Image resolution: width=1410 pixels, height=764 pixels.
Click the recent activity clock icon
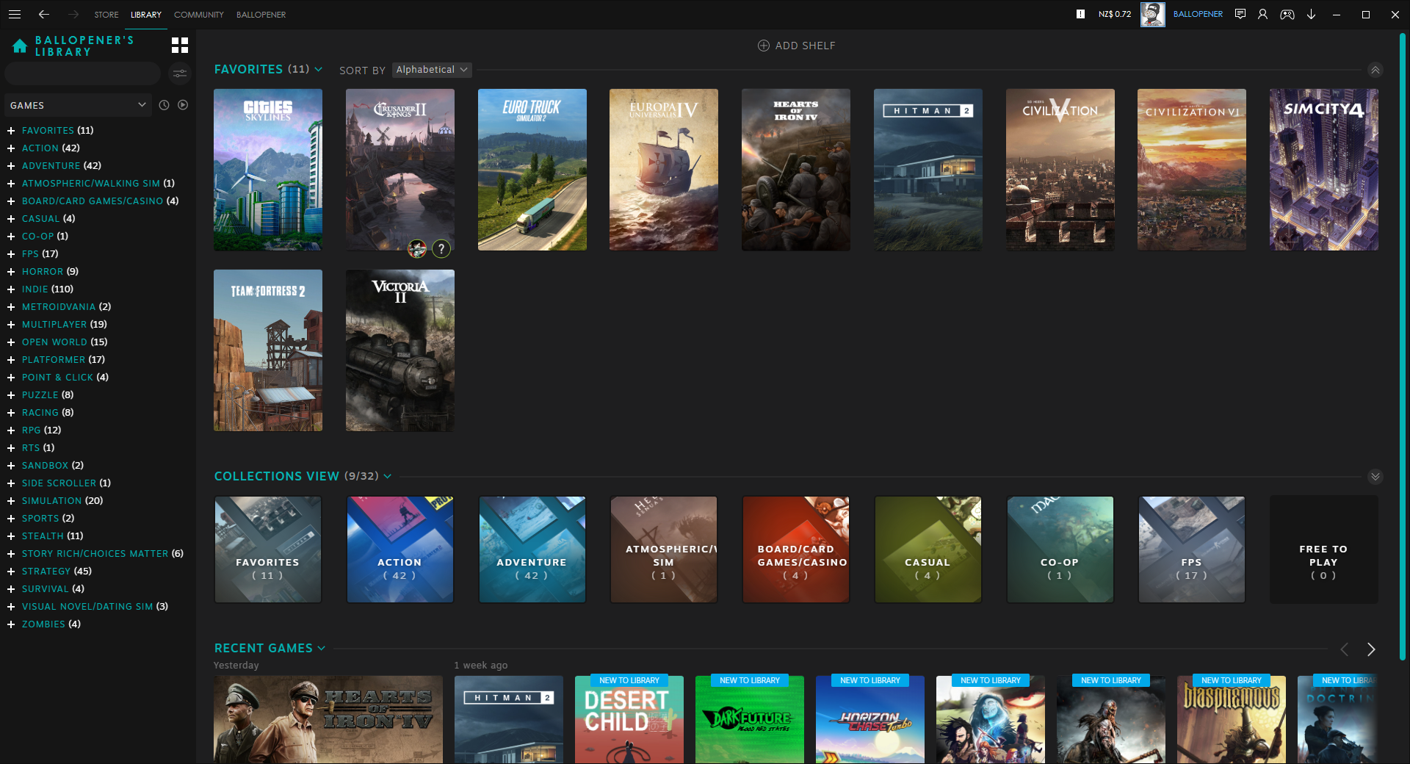coord(164,105)
